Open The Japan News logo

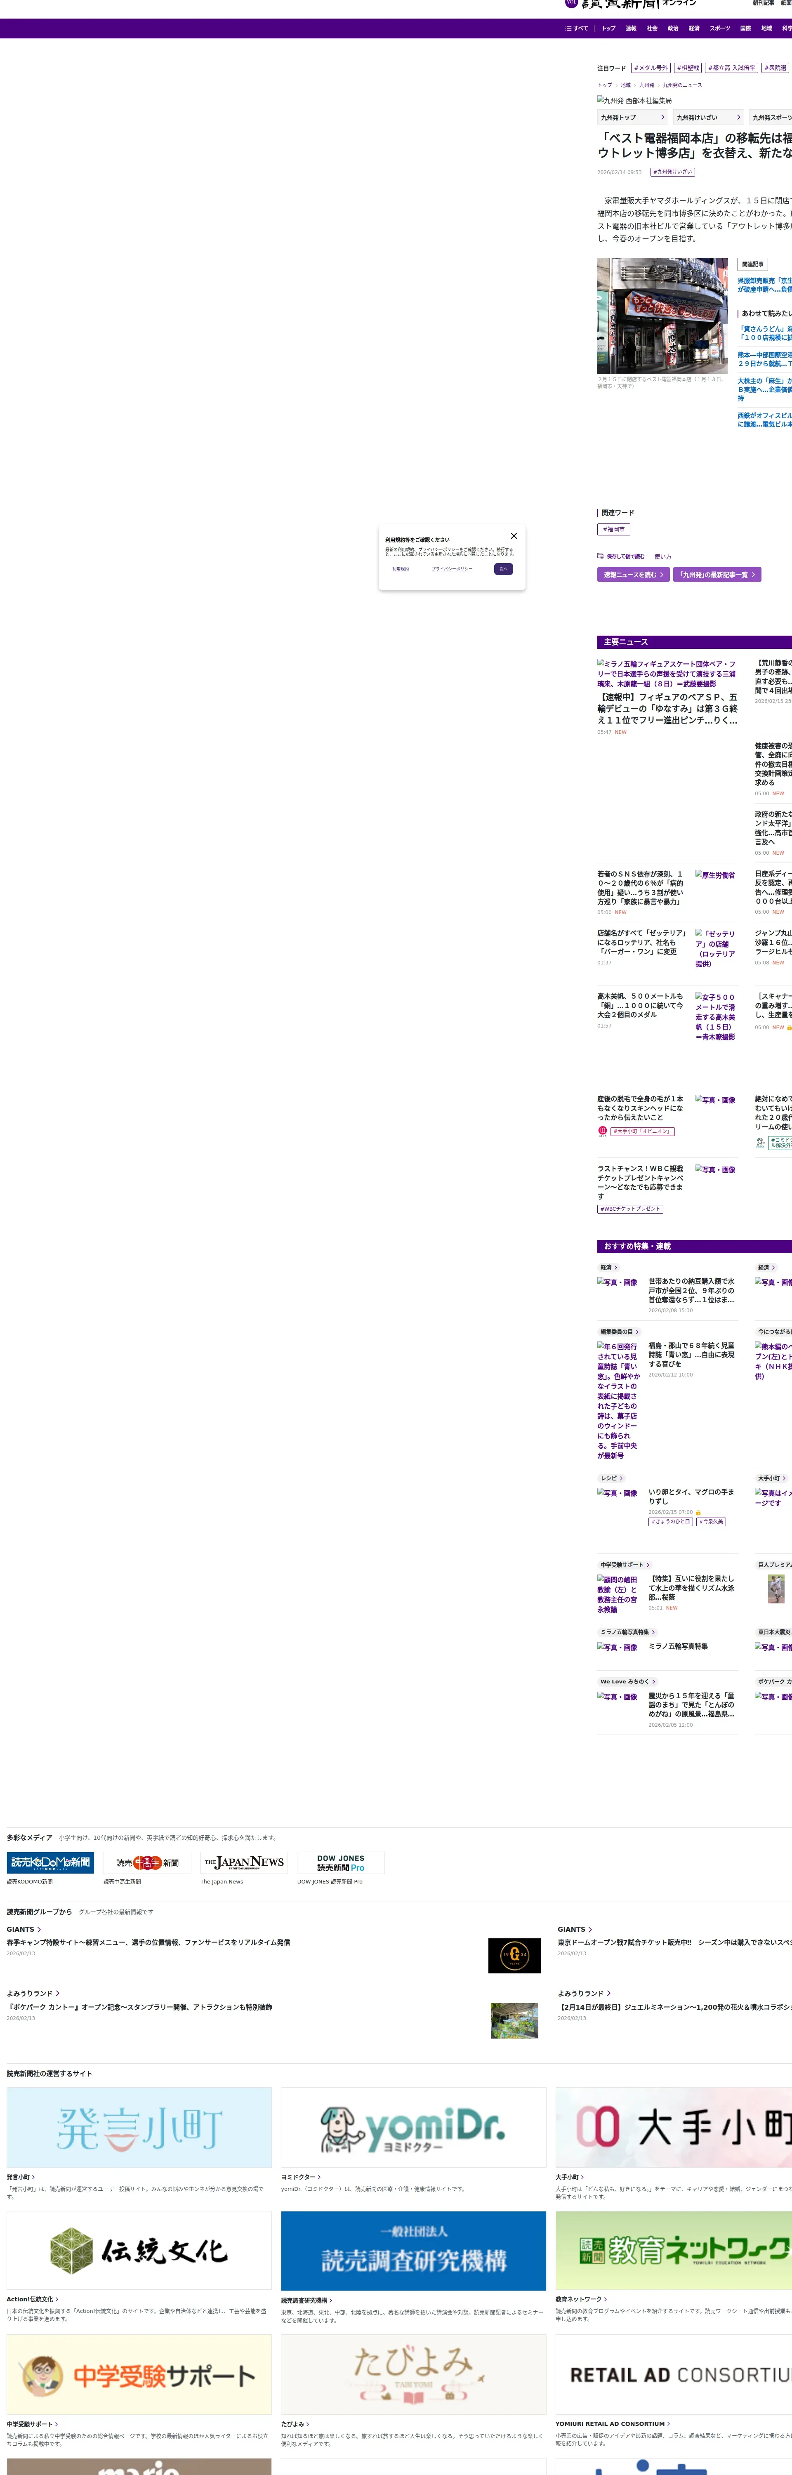244,1862
